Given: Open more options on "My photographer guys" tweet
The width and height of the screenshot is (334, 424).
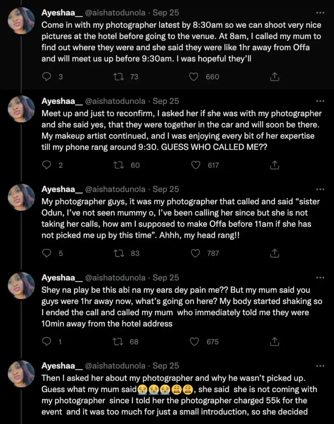Looking at the screenshot, I should tap(320, 189).
